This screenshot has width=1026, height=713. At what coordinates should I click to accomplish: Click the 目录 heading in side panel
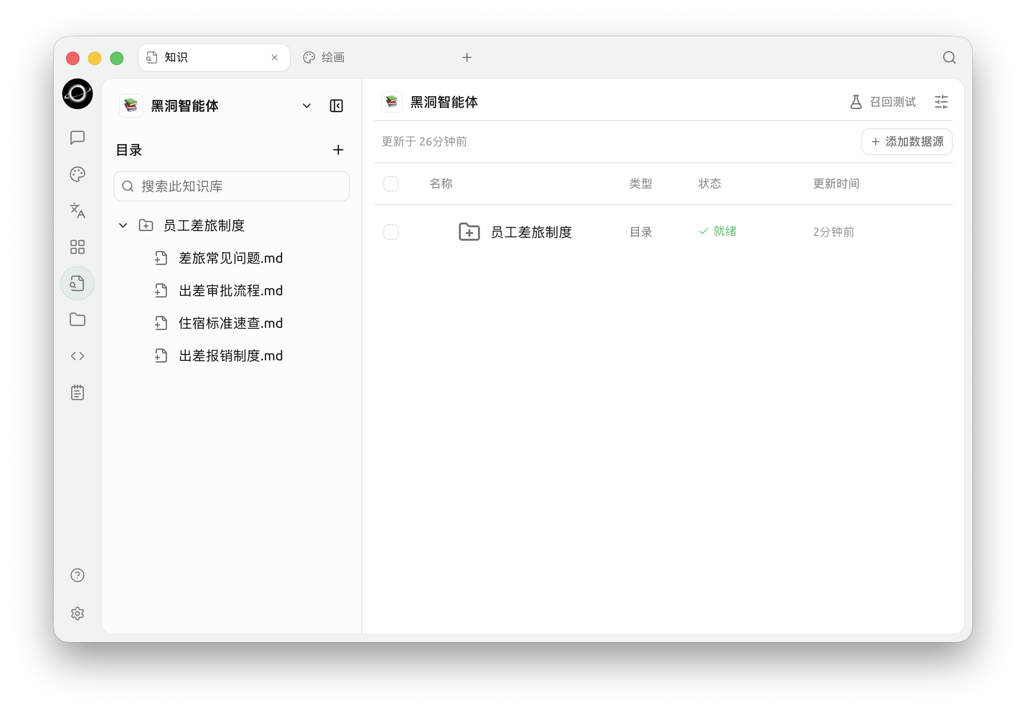click(x=129, y=150)
